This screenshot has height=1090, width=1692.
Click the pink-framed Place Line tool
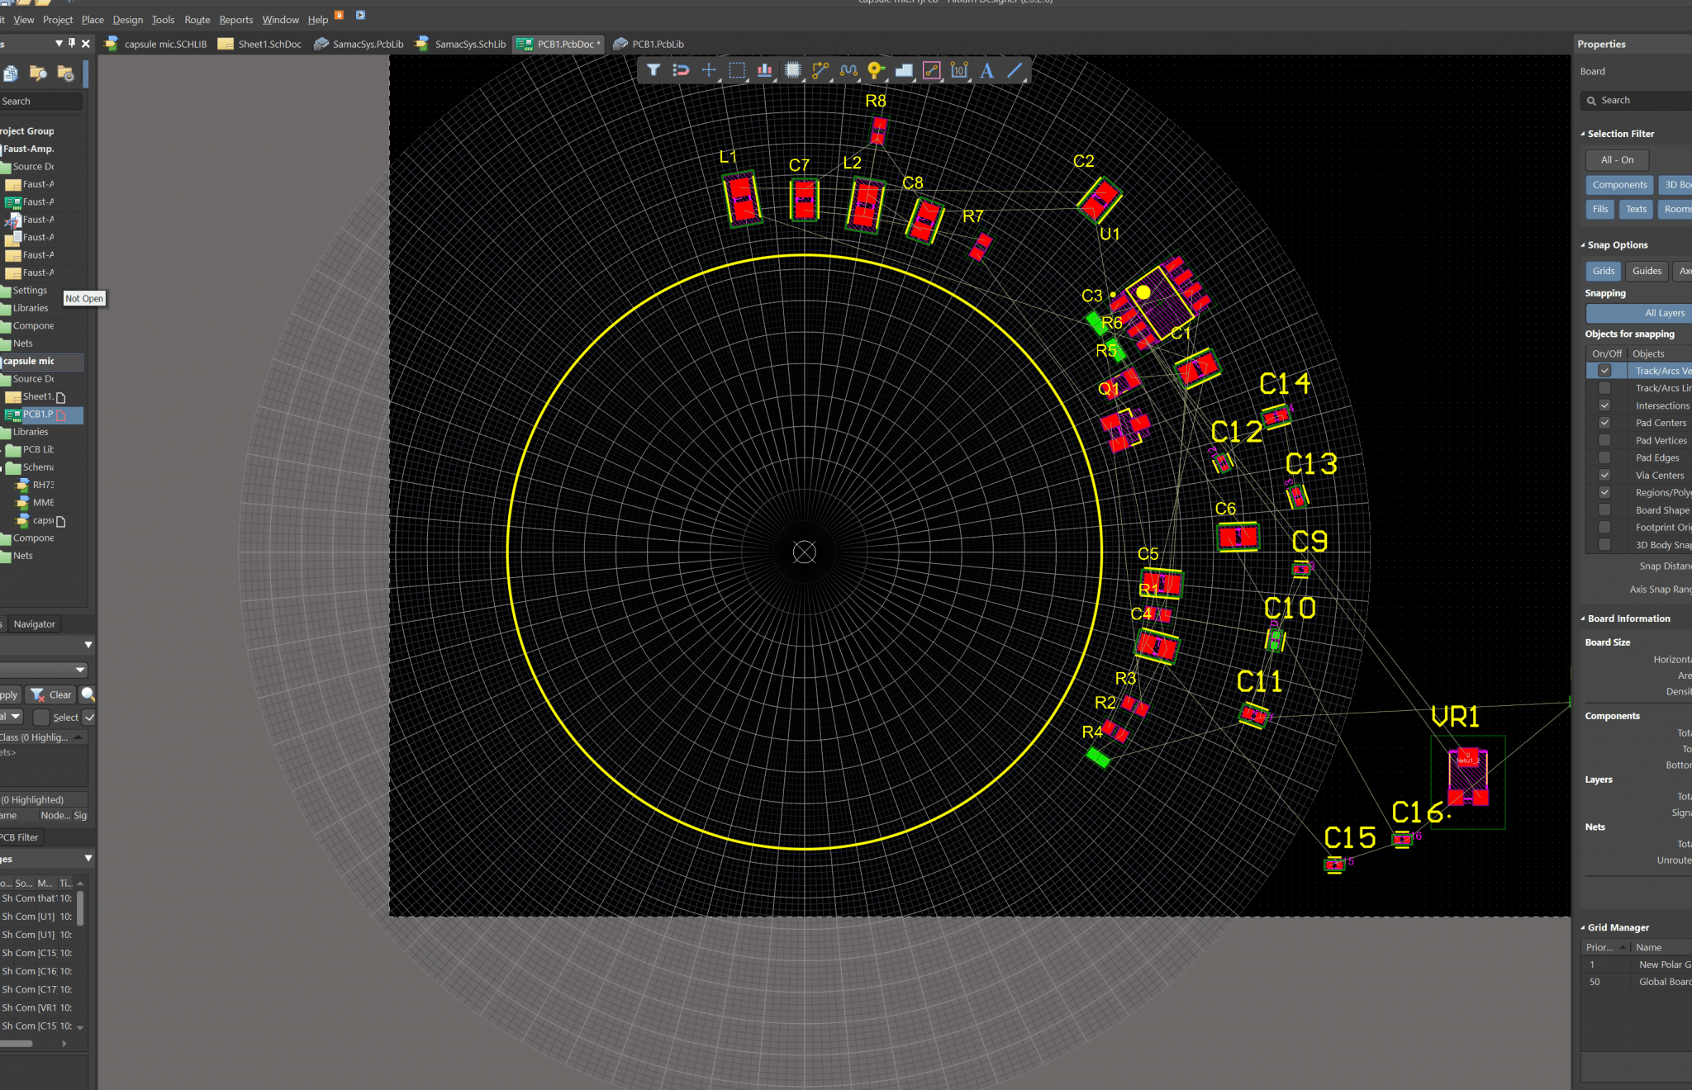pos(932,70)
